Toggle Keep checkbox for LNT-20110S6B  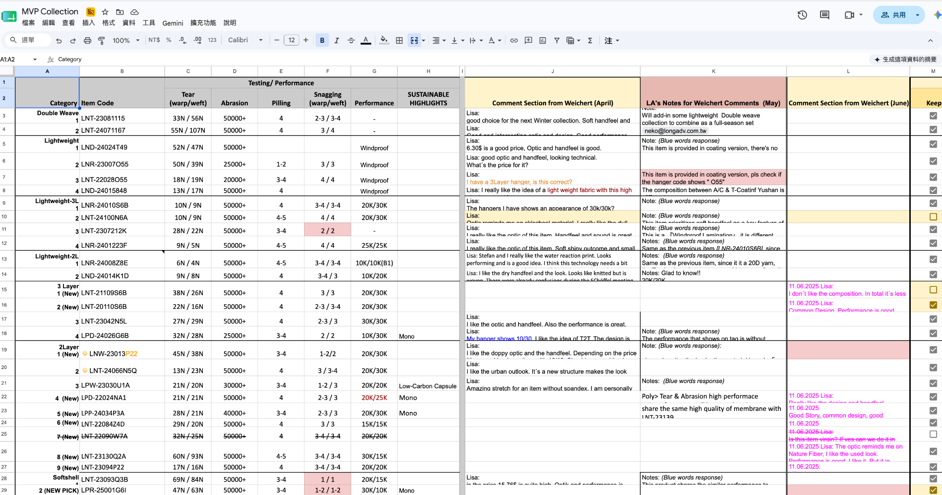(933, 305)
